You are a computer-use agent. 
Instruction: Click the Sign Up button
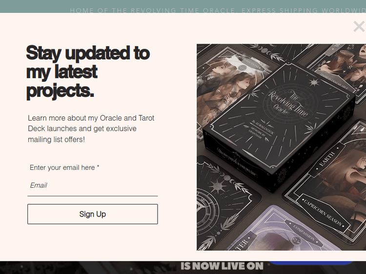[x=92, y=214]
